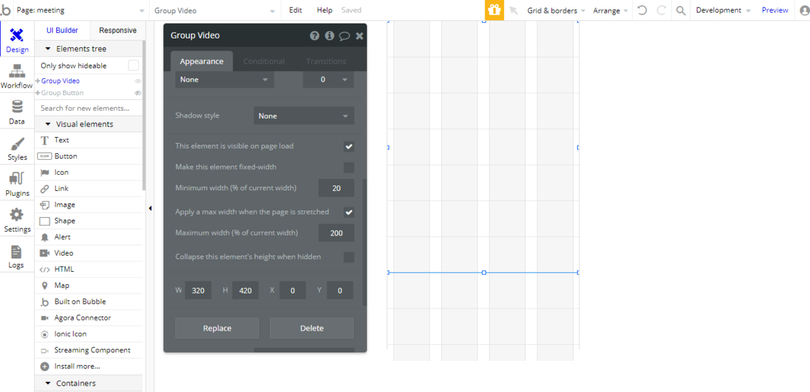Click the comment bubble icon in panel
This screenshot has width=810, height=392.
point(344,36)
